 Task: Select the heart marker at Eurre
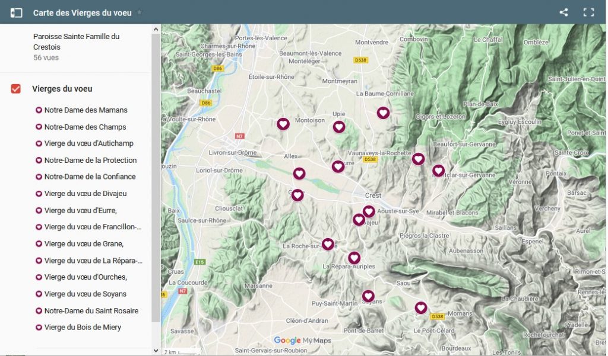coord(338,166)
